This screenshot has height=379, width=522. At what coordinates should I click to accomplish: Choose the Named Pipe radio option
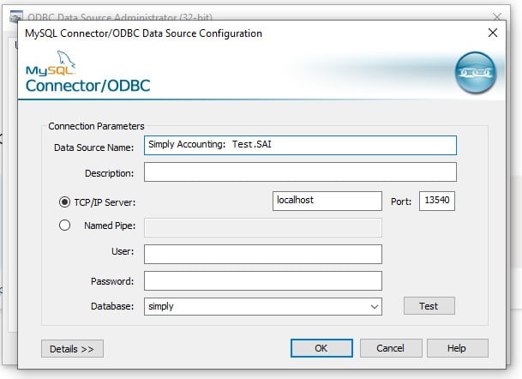64,227
